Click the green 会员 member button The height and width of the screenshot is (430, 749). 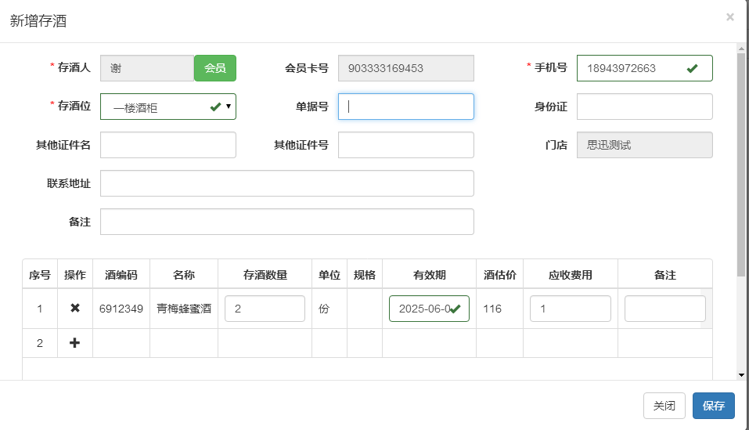215,68
